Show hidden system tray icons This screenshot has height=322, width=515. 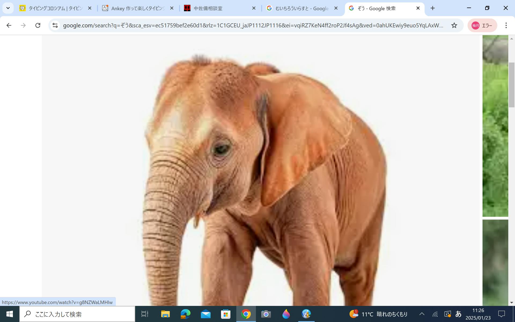[422, 314]
